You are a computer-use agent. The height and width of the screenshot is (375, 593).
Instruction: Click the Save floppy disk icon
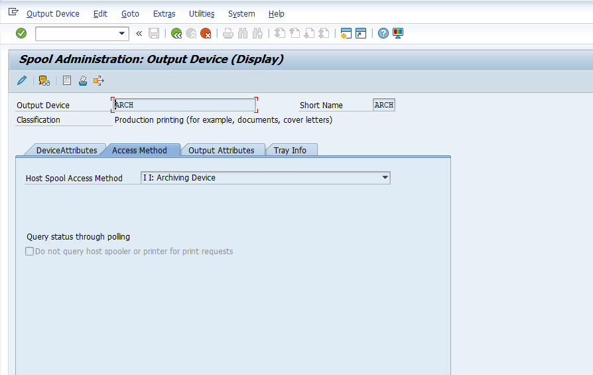pos(153,33)
